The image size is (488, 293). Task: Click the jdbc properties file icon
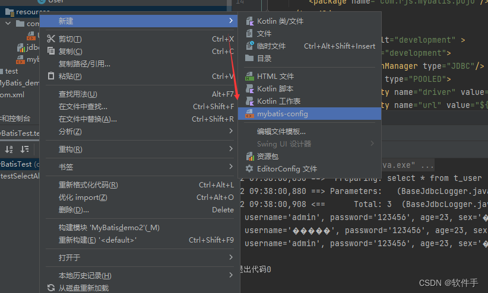[21, 47]
